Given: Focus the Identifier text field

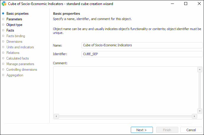Looking at the screenshot, I should (142, 54).
